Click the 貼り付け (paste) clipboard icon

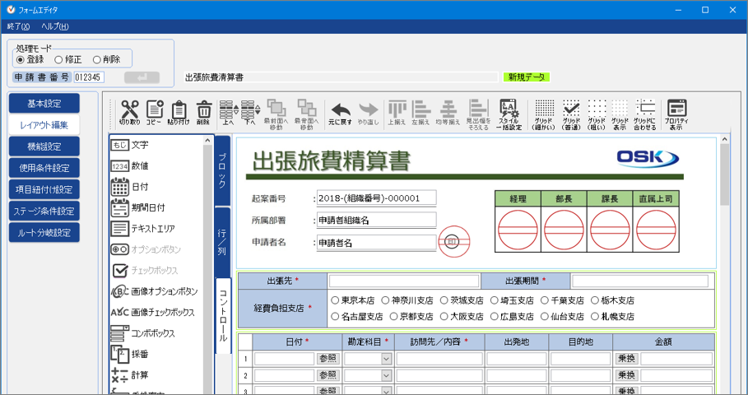click(x=179, y=113)
